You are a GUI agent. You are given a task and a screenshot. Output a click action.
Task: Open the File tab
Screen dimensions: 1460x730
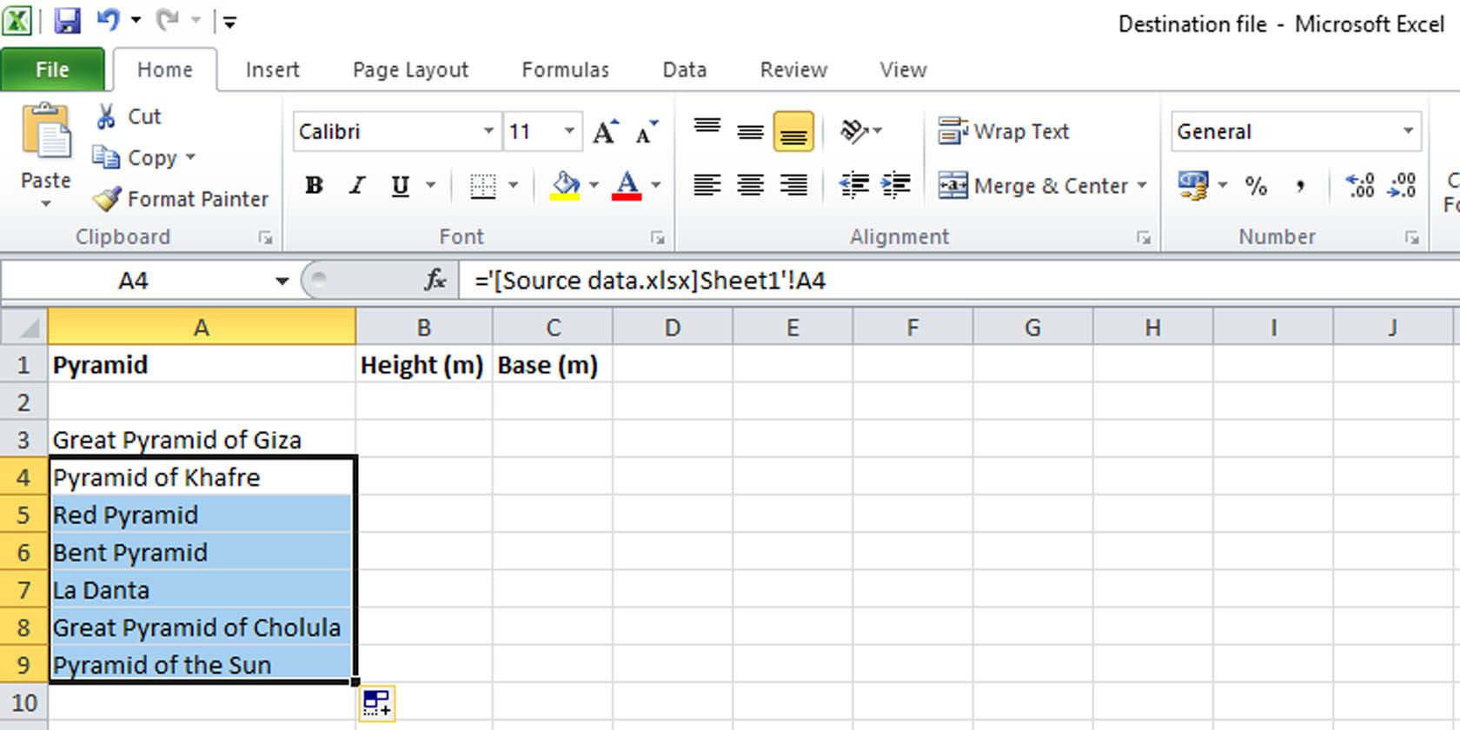pyautogui.click(x=52, y=70)
